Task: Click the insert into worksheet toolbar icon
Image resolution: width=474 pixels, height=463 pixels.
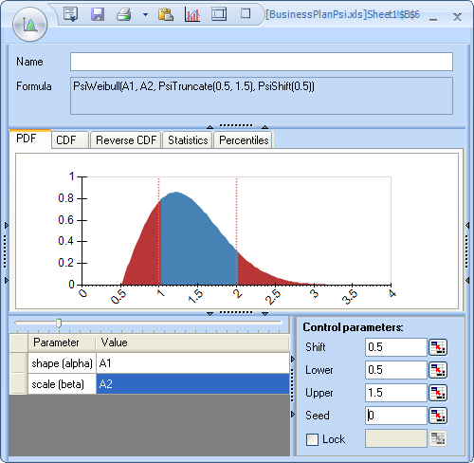Action: click(70, 14)
